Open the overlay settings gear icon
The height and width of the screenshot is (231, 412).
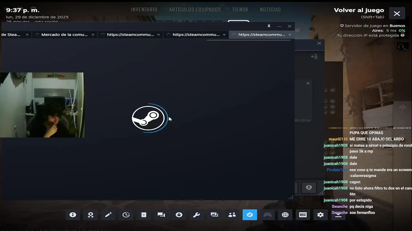(x=321, y=215)
